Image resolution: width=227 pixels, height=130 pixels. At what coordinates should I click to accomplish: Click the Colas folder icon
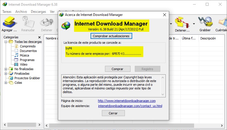(x=11, y=83)
